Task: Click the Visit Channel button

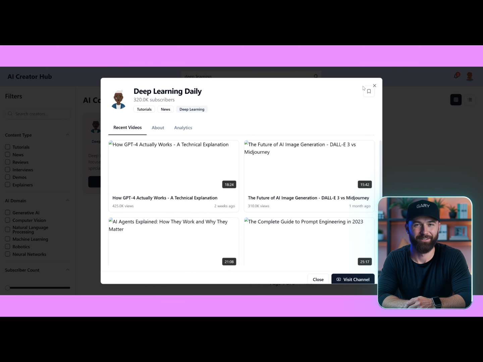Action: coord(353,279)
